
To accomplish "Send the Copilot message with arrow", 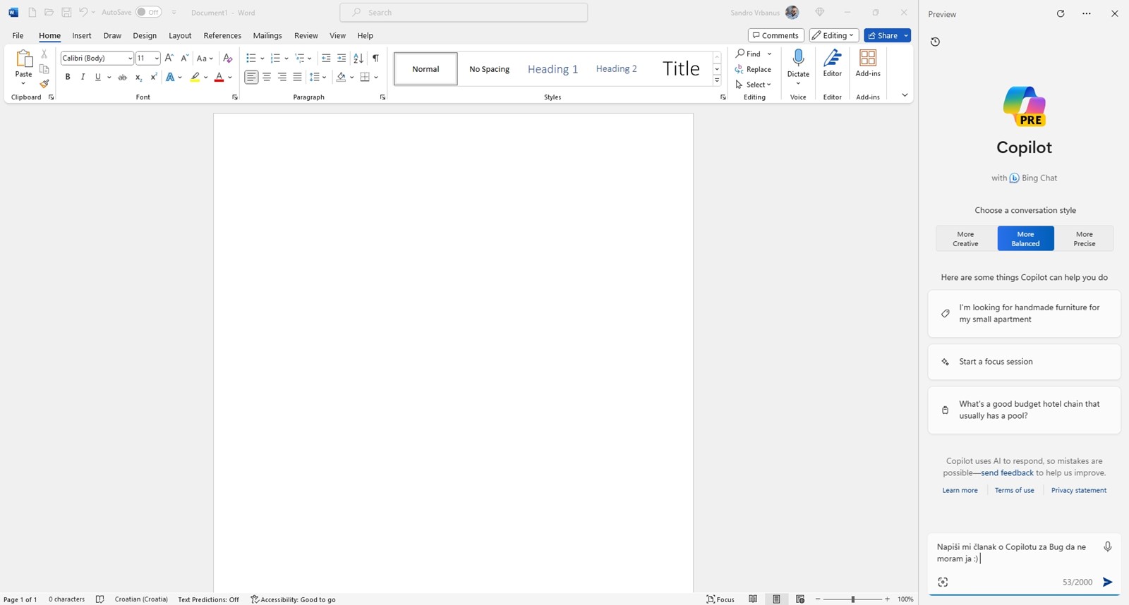I will coord(1107,582).
